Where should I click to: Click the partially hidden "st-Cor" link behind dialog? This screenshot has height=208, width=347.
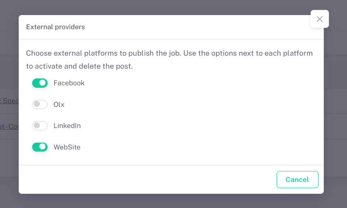point(9,126)
